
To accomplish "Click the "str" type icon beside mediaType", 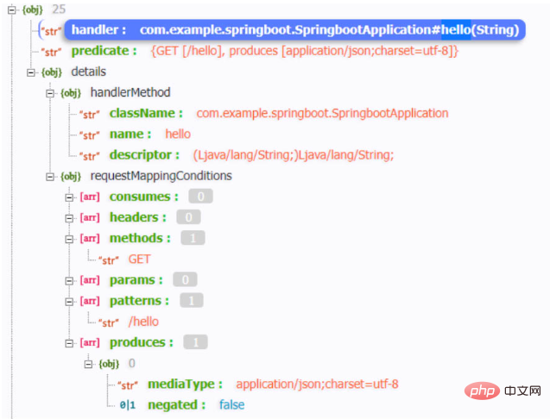I will pos(128,385).
